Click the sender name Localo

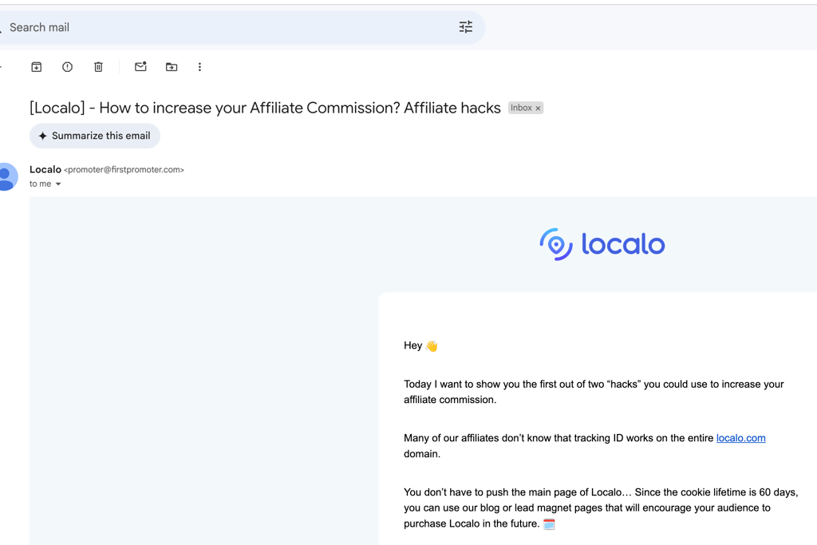pos(45,169)
